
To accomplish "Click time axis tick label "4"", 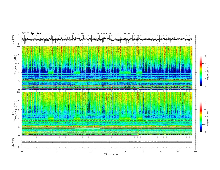I will [91, 151].
